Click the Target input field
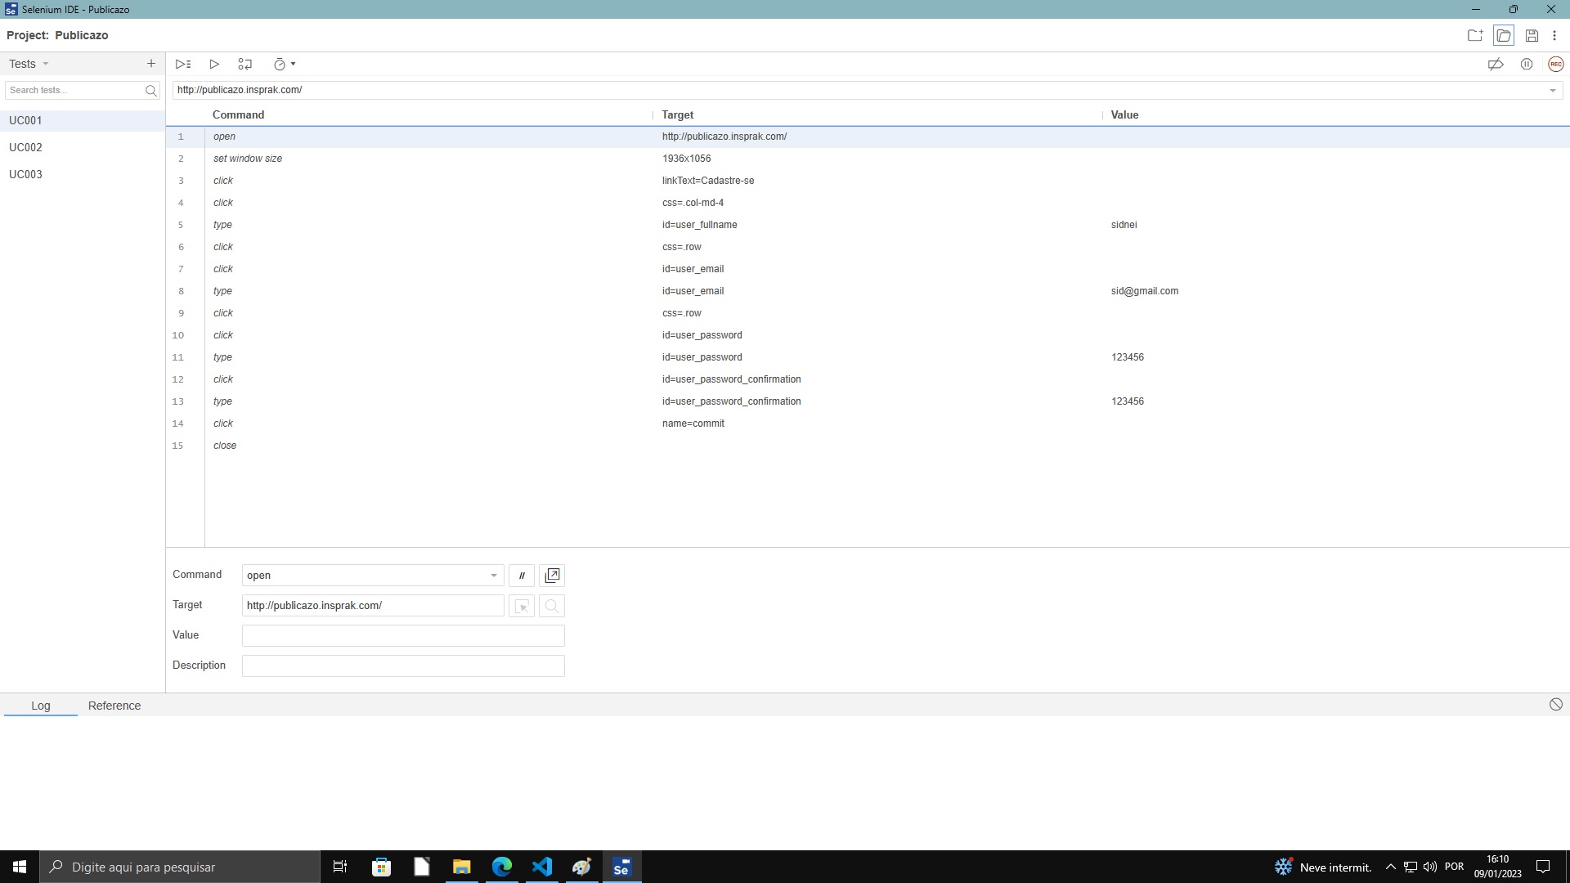The image size is (1570, 883). click(x=373, y=606)
